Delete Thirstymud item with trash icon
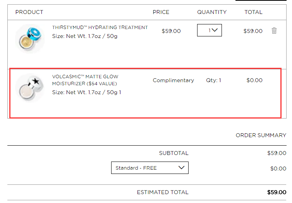 coord(274,31)
